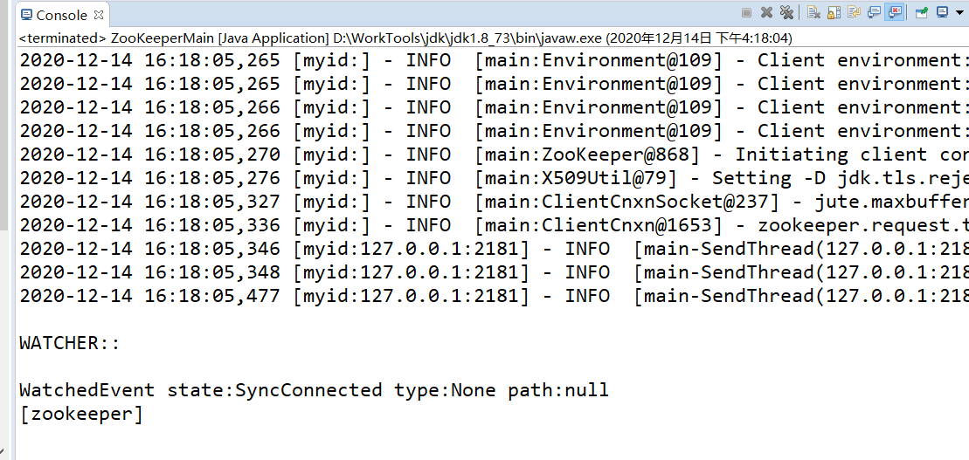Click the terminated ZooKeeperMain launch label

pos(405,38)
